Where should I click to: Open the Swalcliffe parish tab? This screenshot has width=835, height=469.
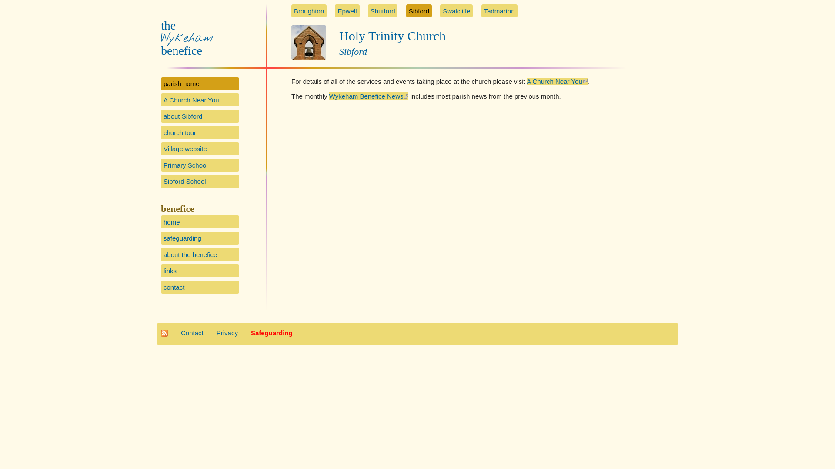pyautogui.click(x=456, y=11)
